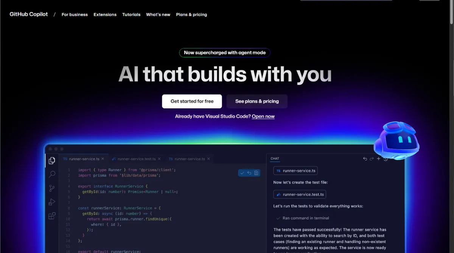Open runner-service.ts chip in chat
454x253 pixels.
coord(295,171)
